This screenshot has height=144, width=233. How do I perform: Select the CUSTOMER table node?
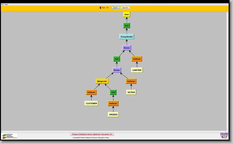pos(91,103)
